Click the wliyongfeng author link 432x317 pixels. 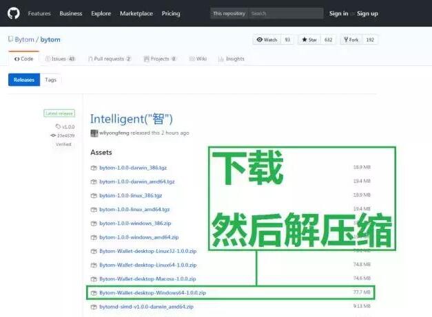click(x=114, y=133)
